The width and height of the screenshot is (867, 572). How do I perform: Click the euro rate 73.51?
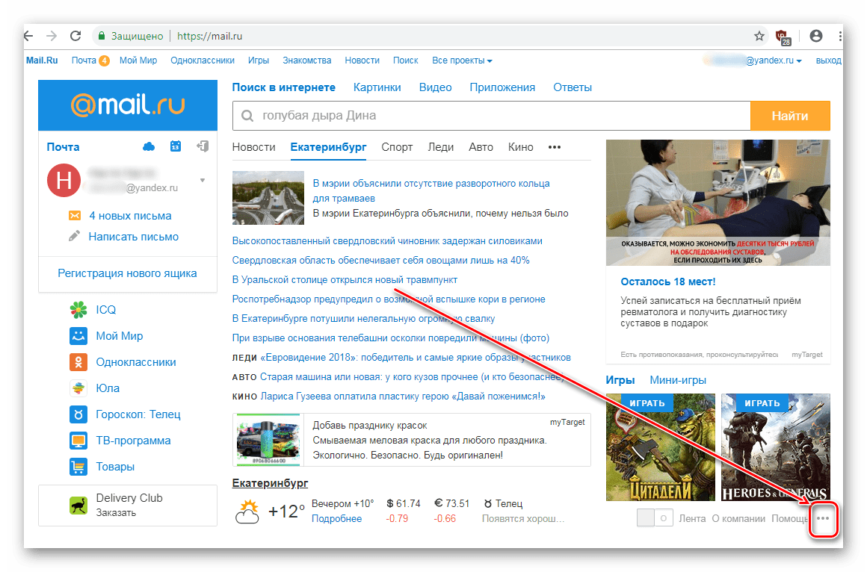click(451, 503)
